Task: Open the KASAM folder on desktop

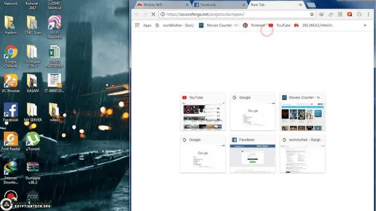Action: click(33, 83)
